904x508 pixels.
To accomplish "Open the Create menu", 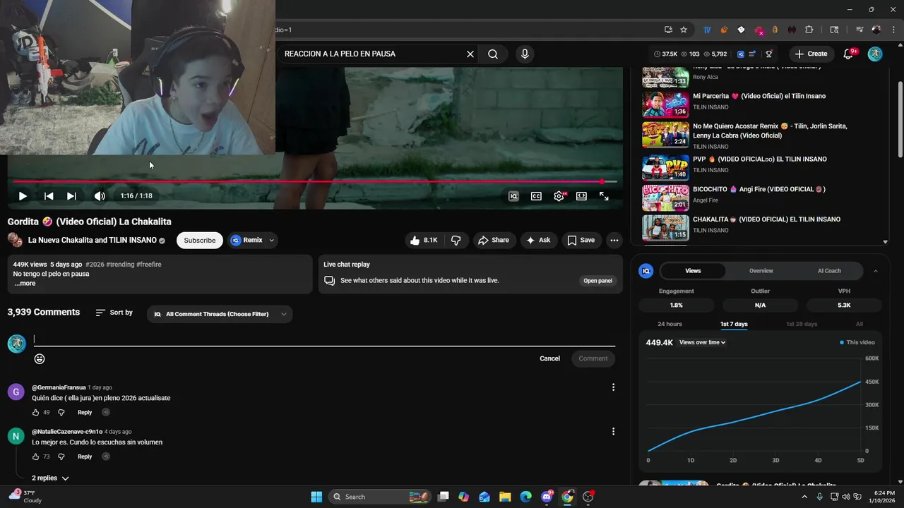I will [811, 54].
